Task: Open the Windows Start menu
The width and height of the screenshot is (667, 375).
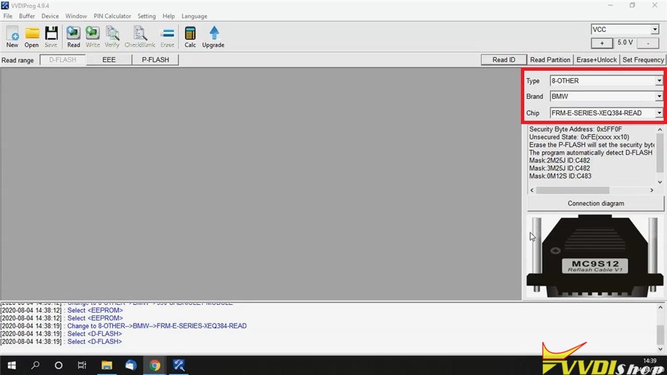Action: pyautogui.click(x=11, y=365)
